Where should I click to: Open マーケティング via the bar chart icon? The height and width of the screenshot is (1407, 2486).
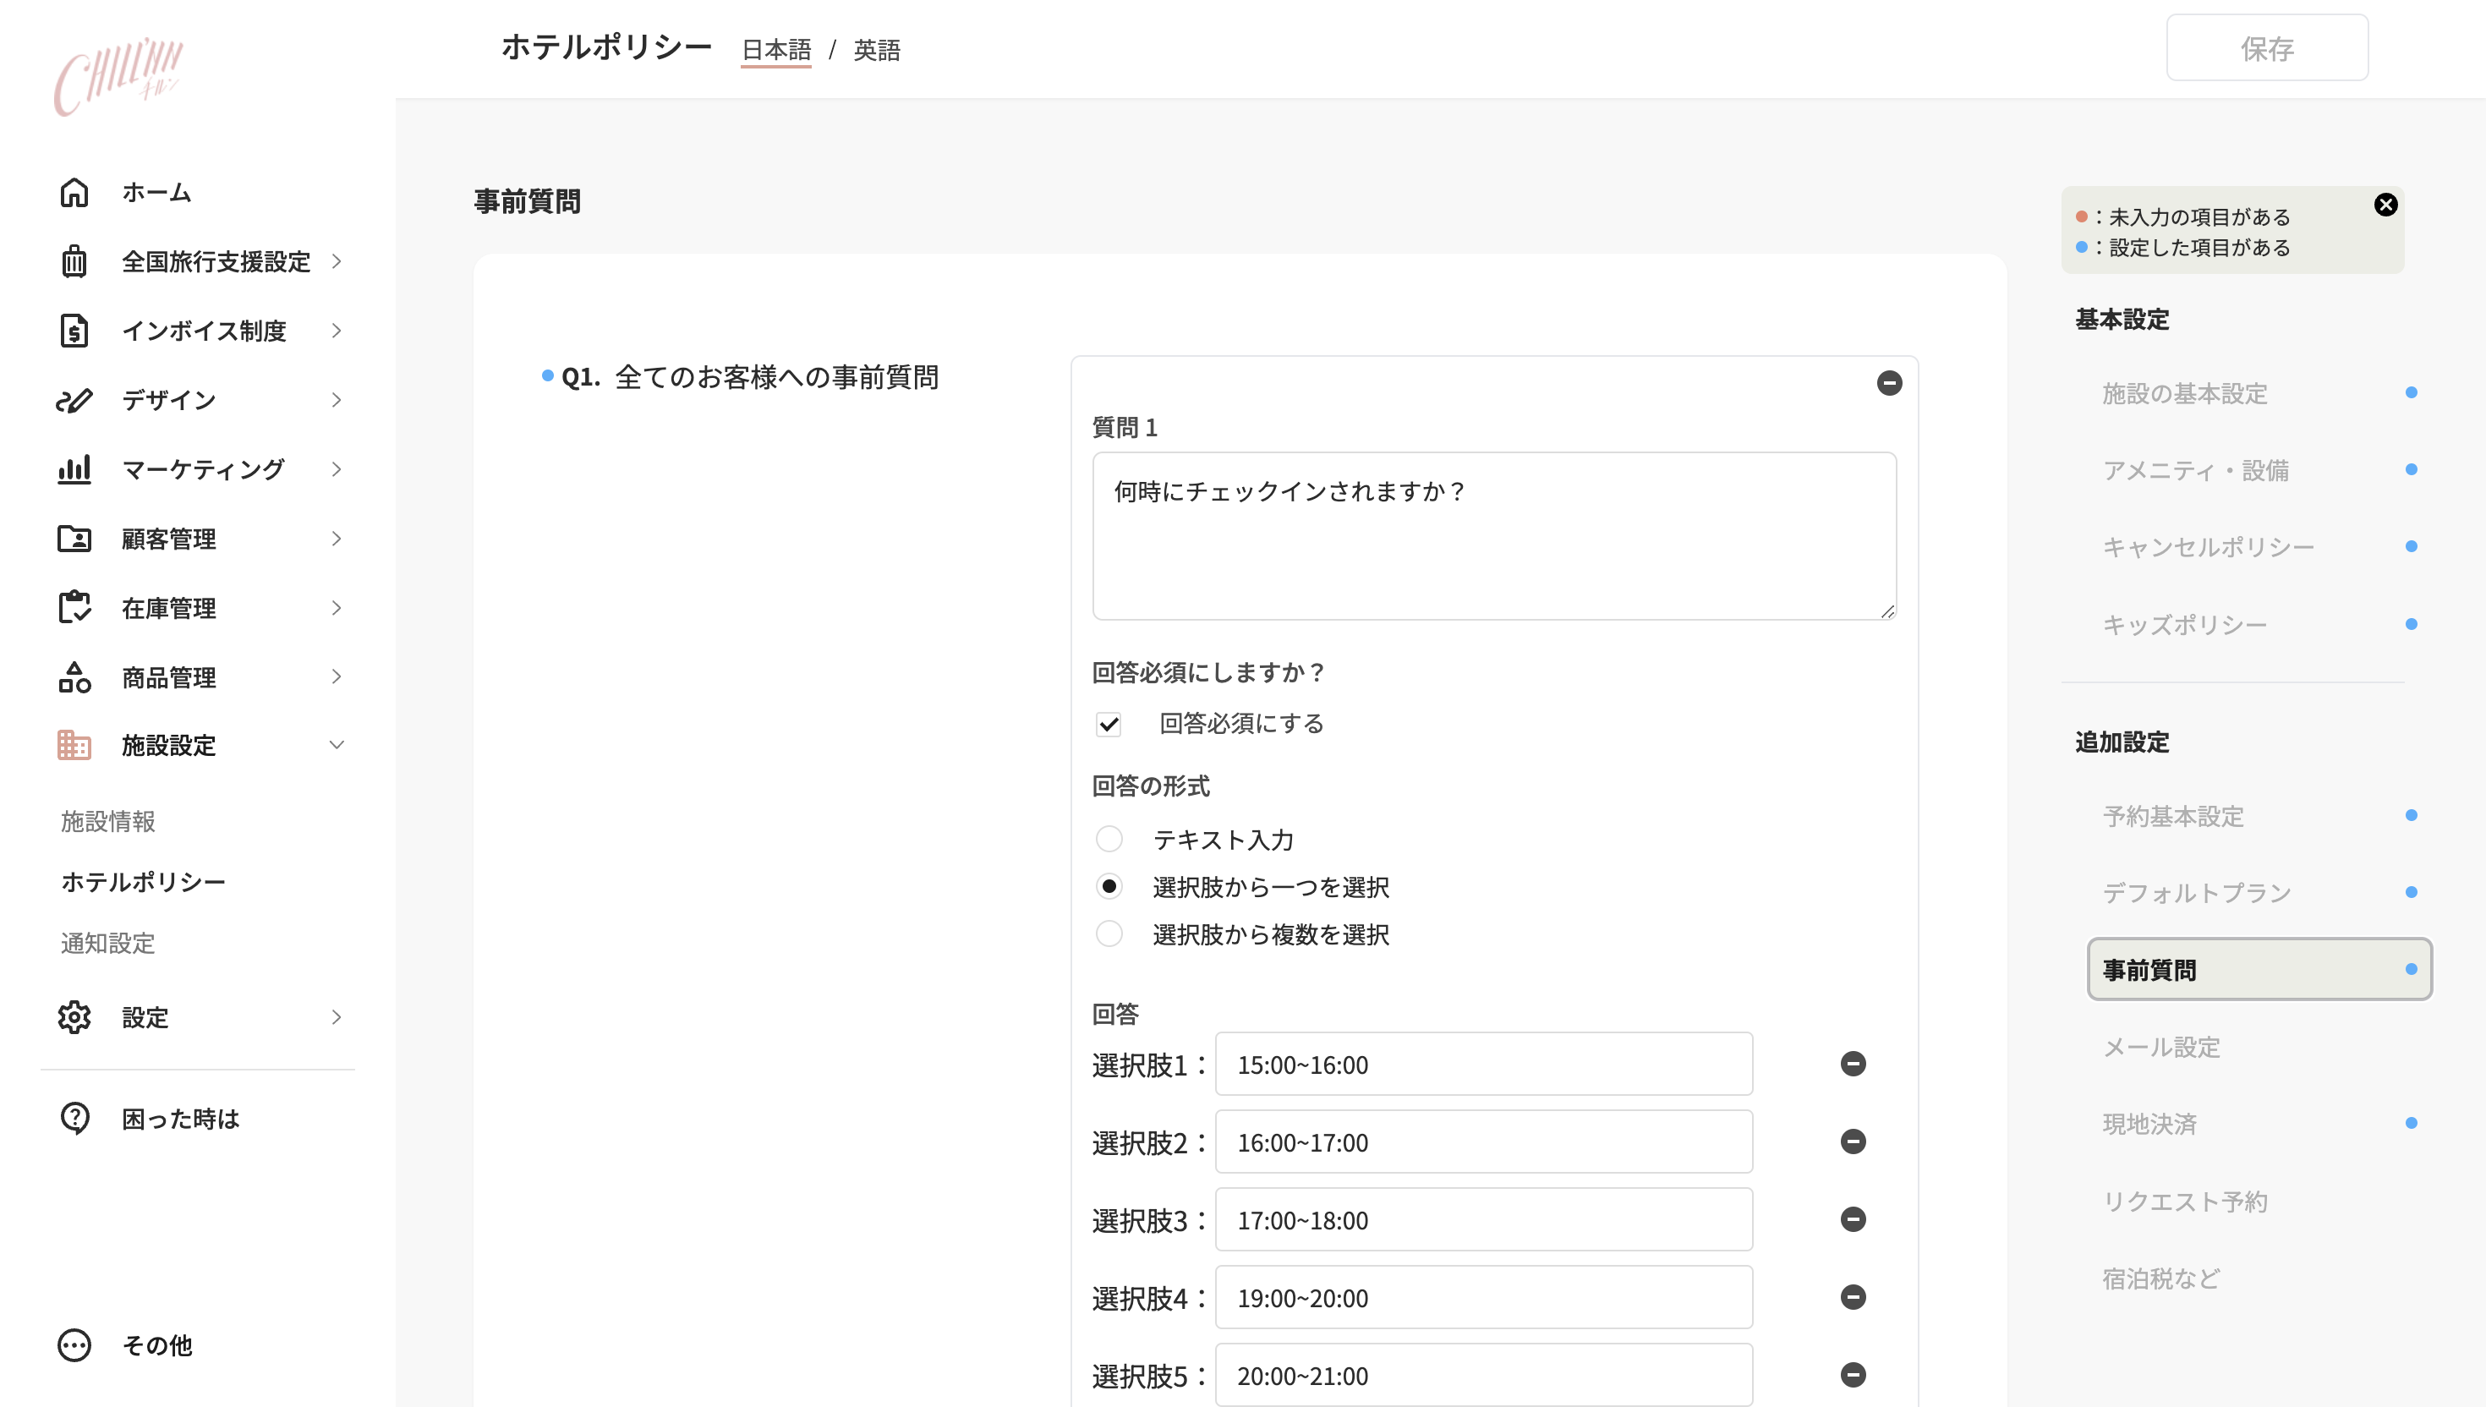click(74, 469)
